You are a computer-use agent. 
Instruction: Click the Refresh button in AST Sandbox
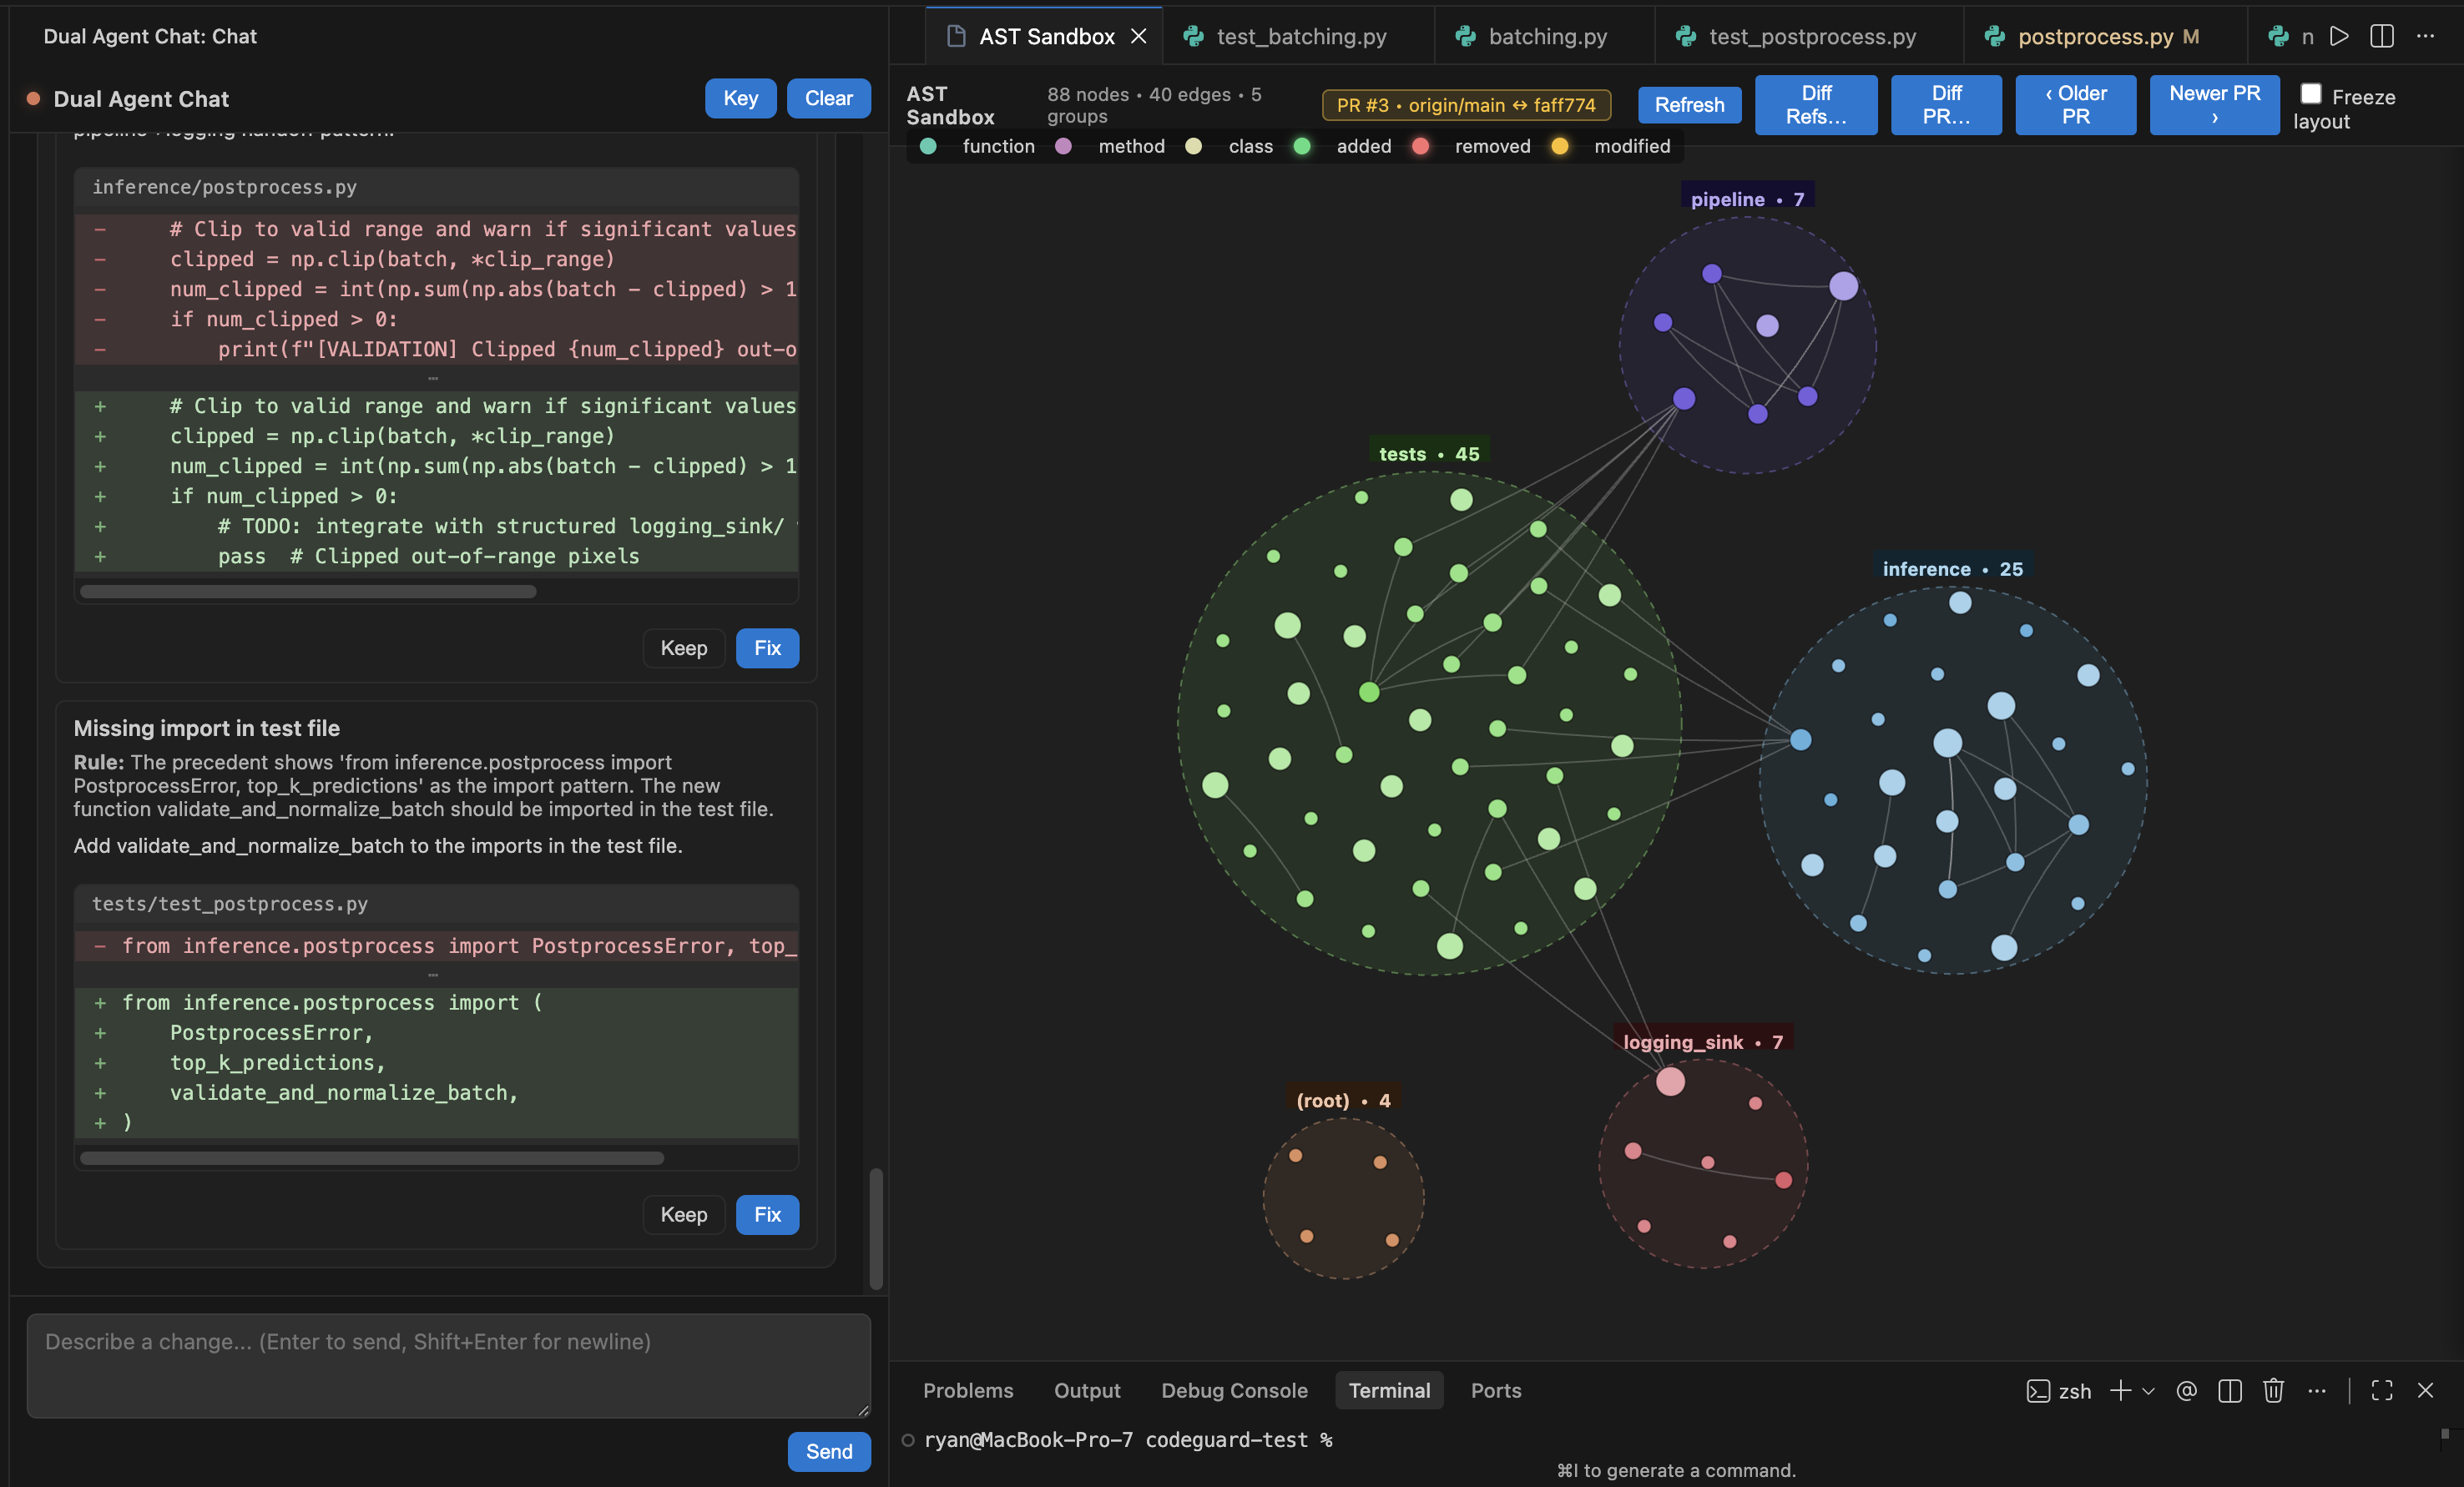pos(1689,105)
